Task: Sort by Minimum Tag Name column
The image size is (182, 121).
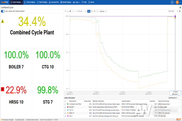Action: [98, 101]
